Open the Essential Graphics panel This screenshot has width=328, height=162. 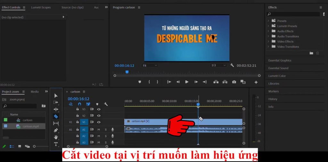click(280, 61)
